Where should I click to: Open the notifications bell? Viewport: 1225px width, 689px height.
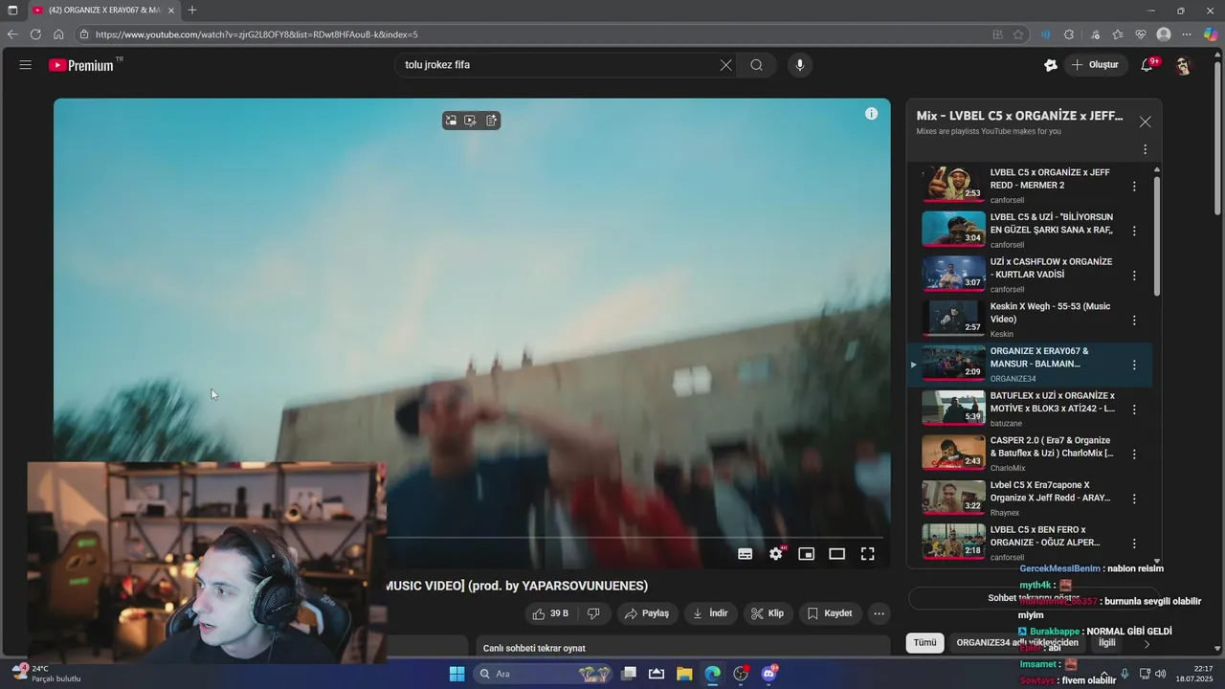pyautogui.click(x=1147, y=65)
